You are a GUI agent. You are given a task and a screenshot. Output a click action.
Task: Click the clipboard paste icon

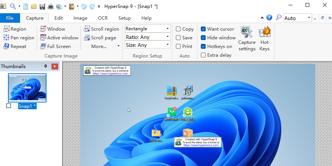[72, 6]
